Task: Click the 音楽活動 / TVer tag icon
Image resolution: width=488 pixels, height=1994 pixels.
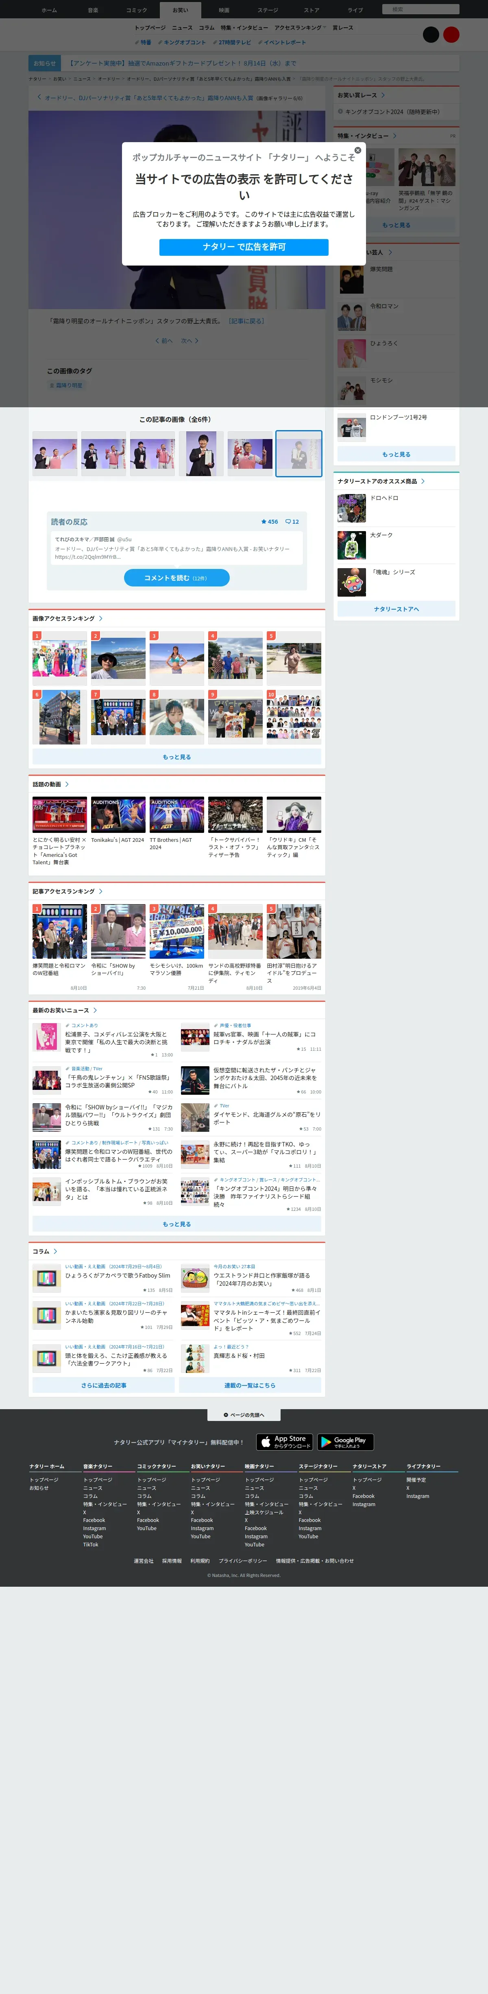Action: 67,1069
